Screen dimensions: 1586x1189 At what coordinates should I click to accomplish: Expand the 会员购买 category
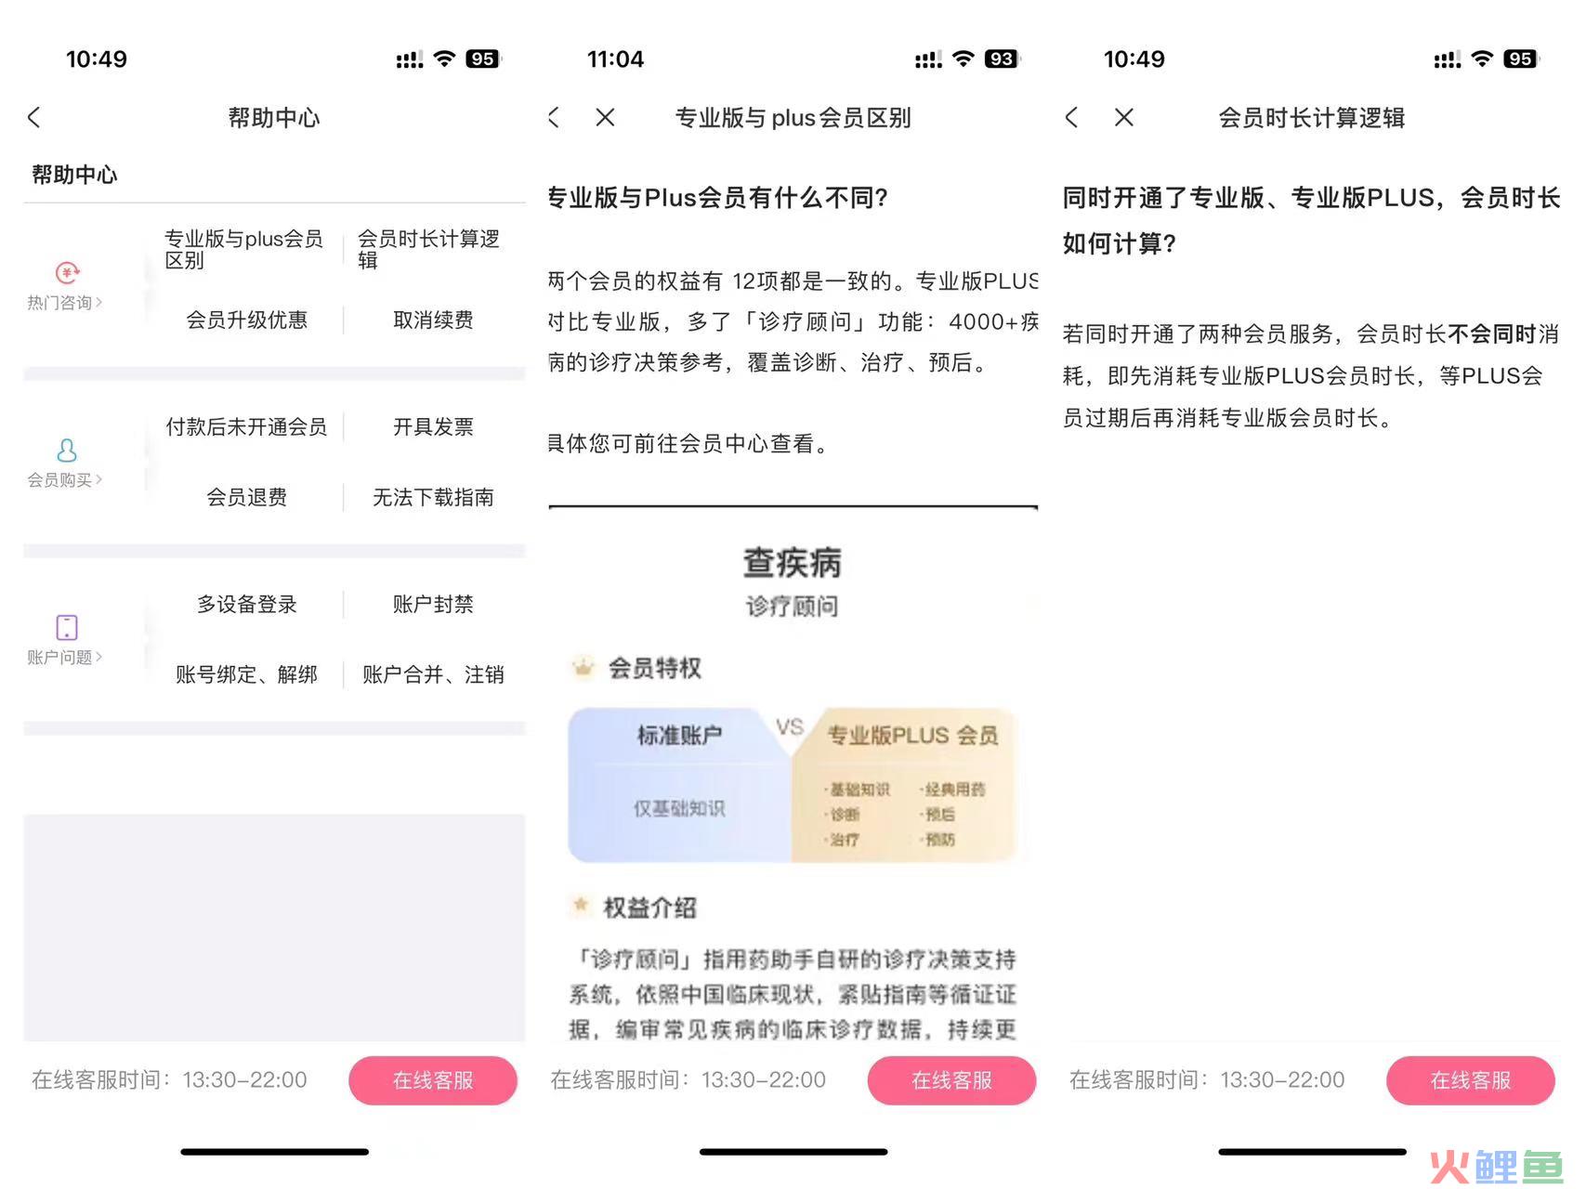65,480
